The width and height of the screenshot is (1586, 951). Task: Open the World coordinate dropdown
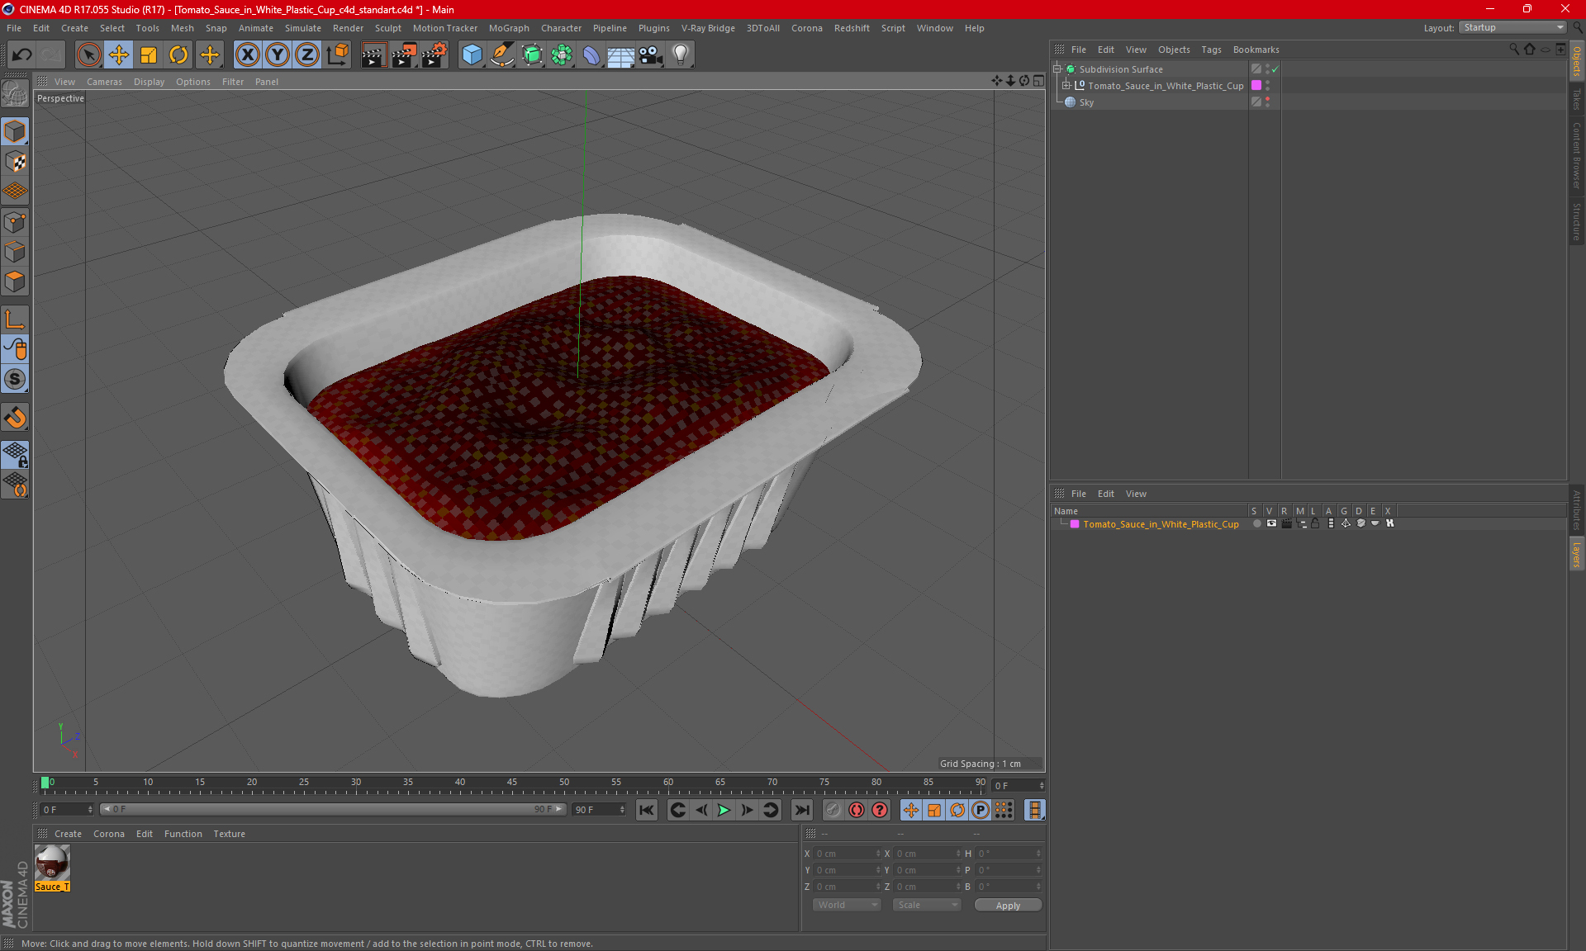point(847,905)
